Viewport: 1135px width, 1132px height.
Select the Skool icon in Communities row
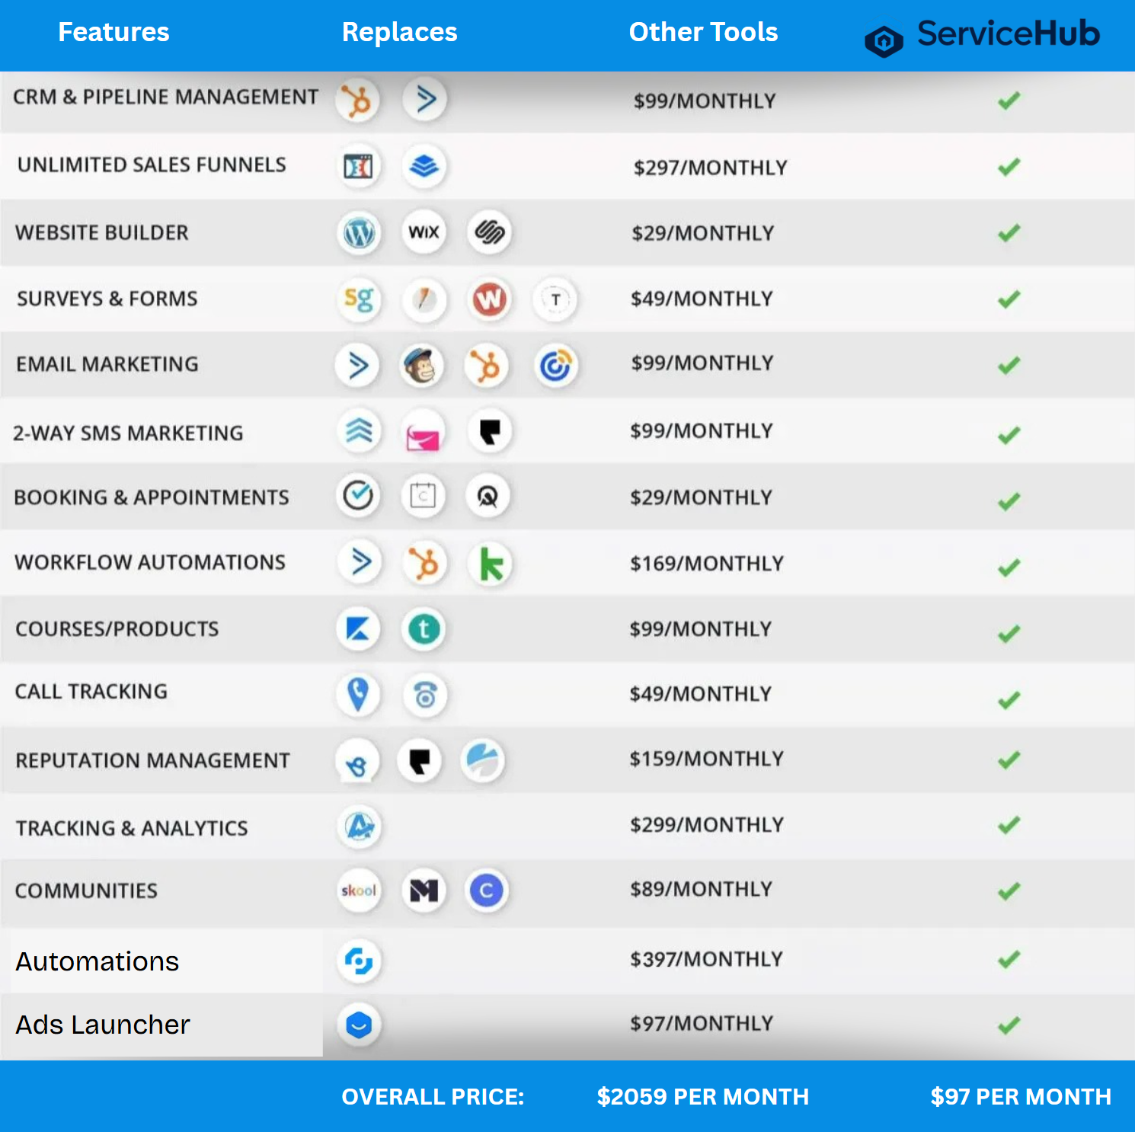[359, 891]
